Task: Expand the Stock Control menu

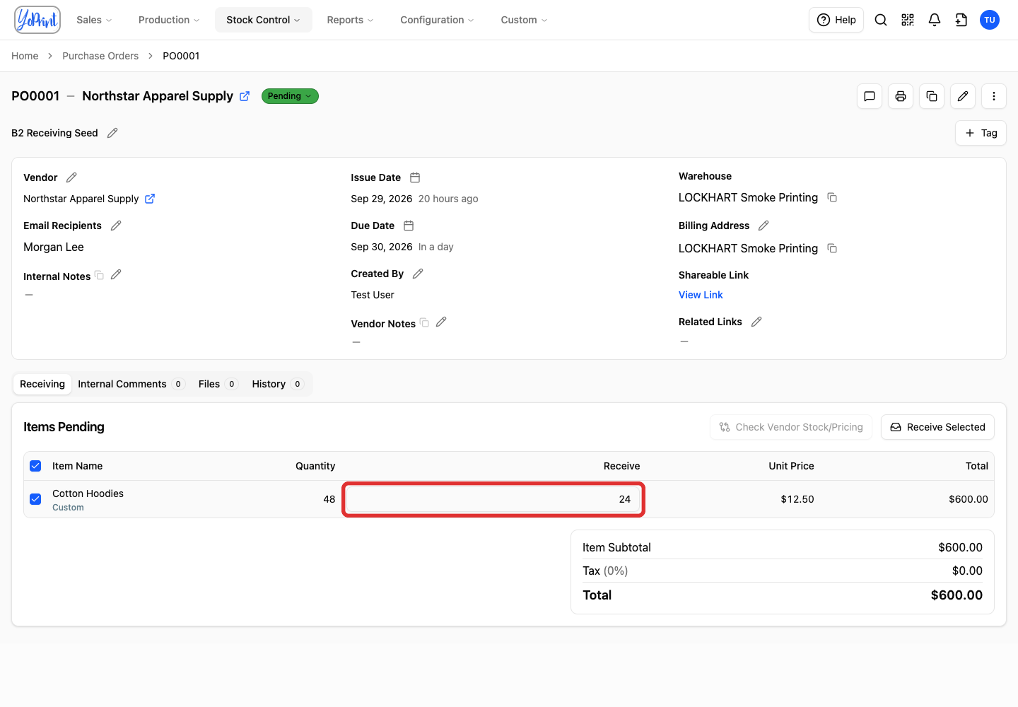Action: click(263, 20)
